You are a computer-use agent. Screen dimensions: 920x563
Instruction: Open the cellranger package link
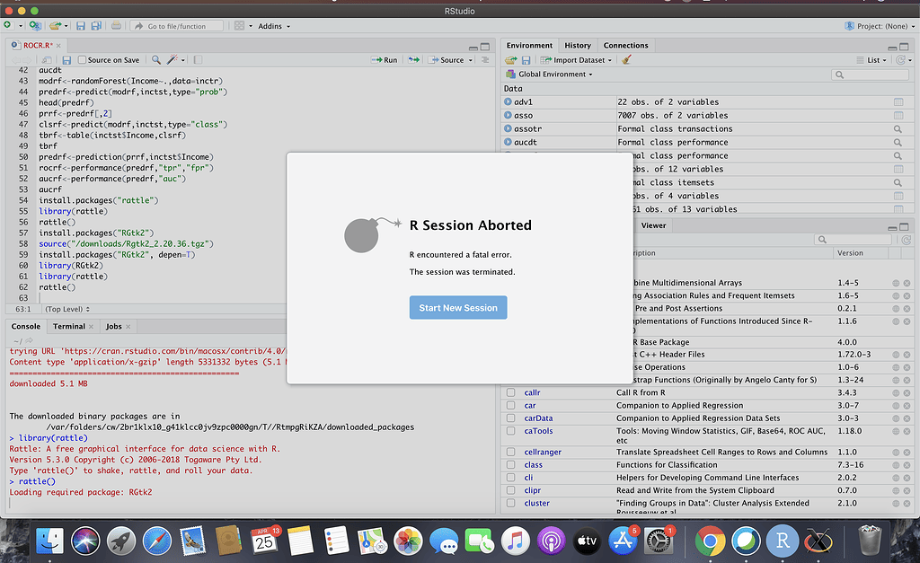pyautogui.click(x=543, y=453)
